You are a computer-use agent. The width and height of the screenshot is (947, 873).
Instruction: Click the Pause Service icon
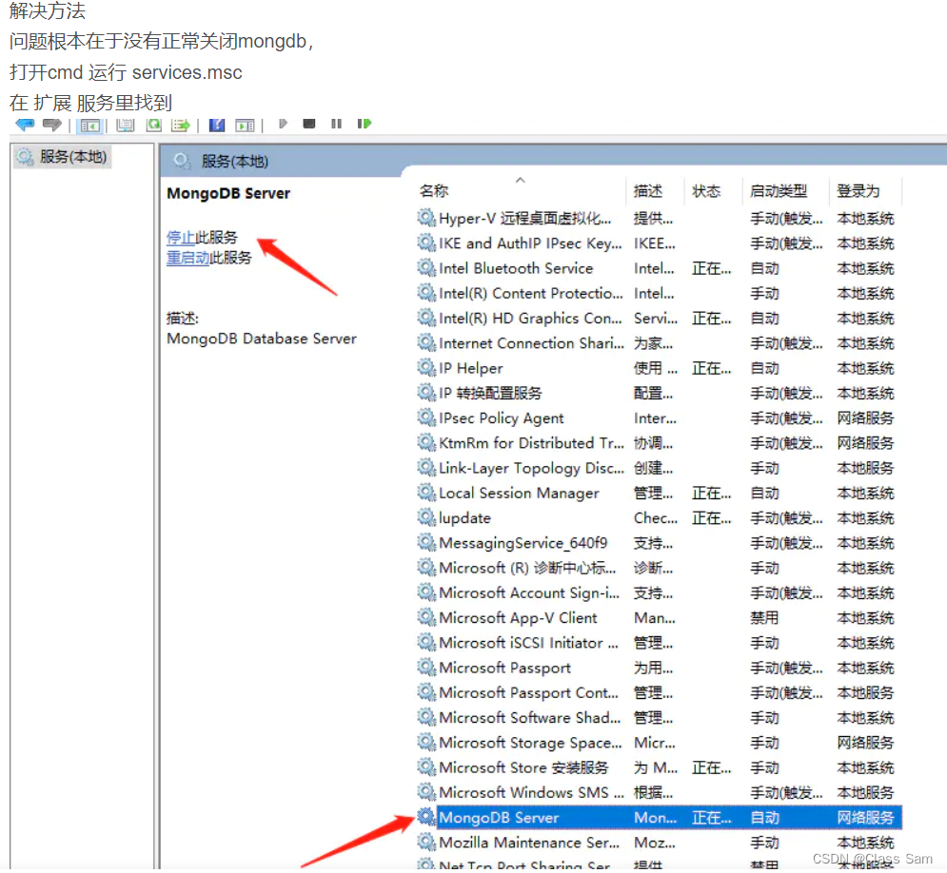336,124
